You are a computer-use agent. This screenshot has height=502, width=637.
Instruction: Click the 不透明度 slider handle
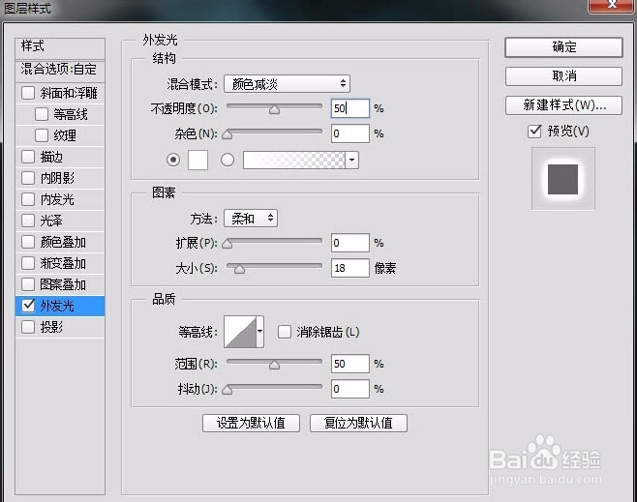pyautogui.click(x=274, y=109)
